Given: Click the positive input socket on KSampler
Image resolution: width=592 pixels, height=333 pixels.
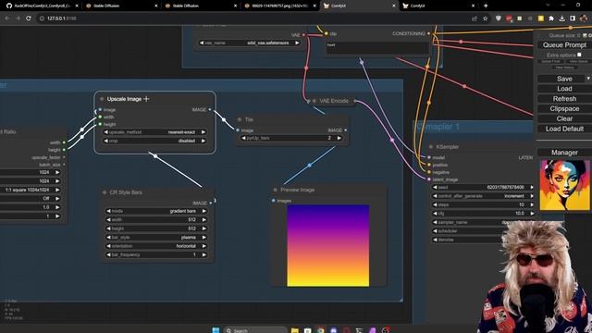Looking at the screenshot, I should [429, 165].
